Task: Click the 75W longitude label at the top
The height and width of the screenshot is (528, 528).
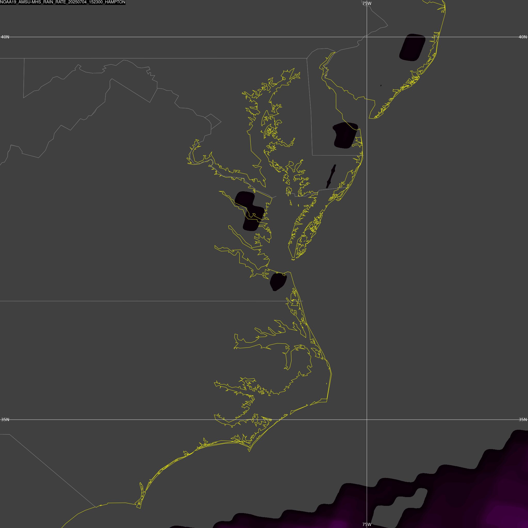Action: pyautogui.click(x=367, y=4)
